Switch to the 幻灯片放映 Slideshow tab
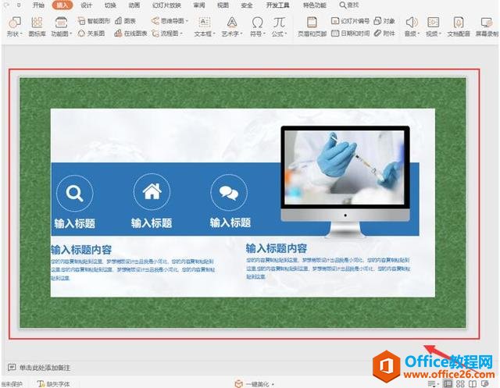The width and height of the screenshot is (500, 388). 166,5
